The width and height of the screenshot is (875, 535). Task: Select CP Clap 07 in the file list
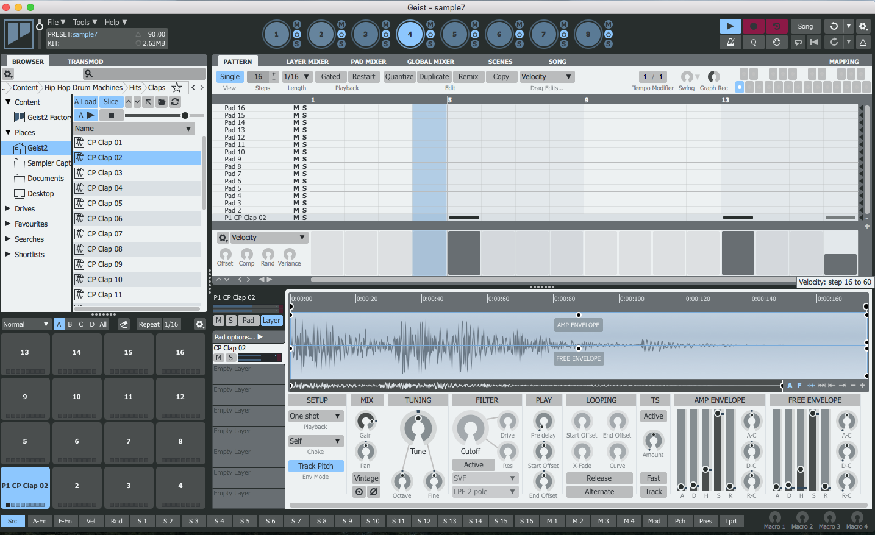(137, 234)
